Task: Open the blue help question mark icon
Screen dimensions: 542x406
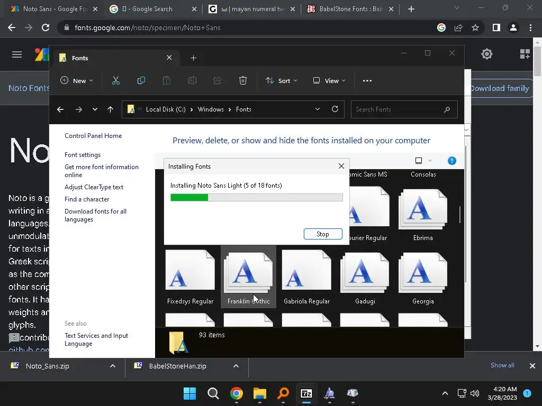Action: point(452,161)
